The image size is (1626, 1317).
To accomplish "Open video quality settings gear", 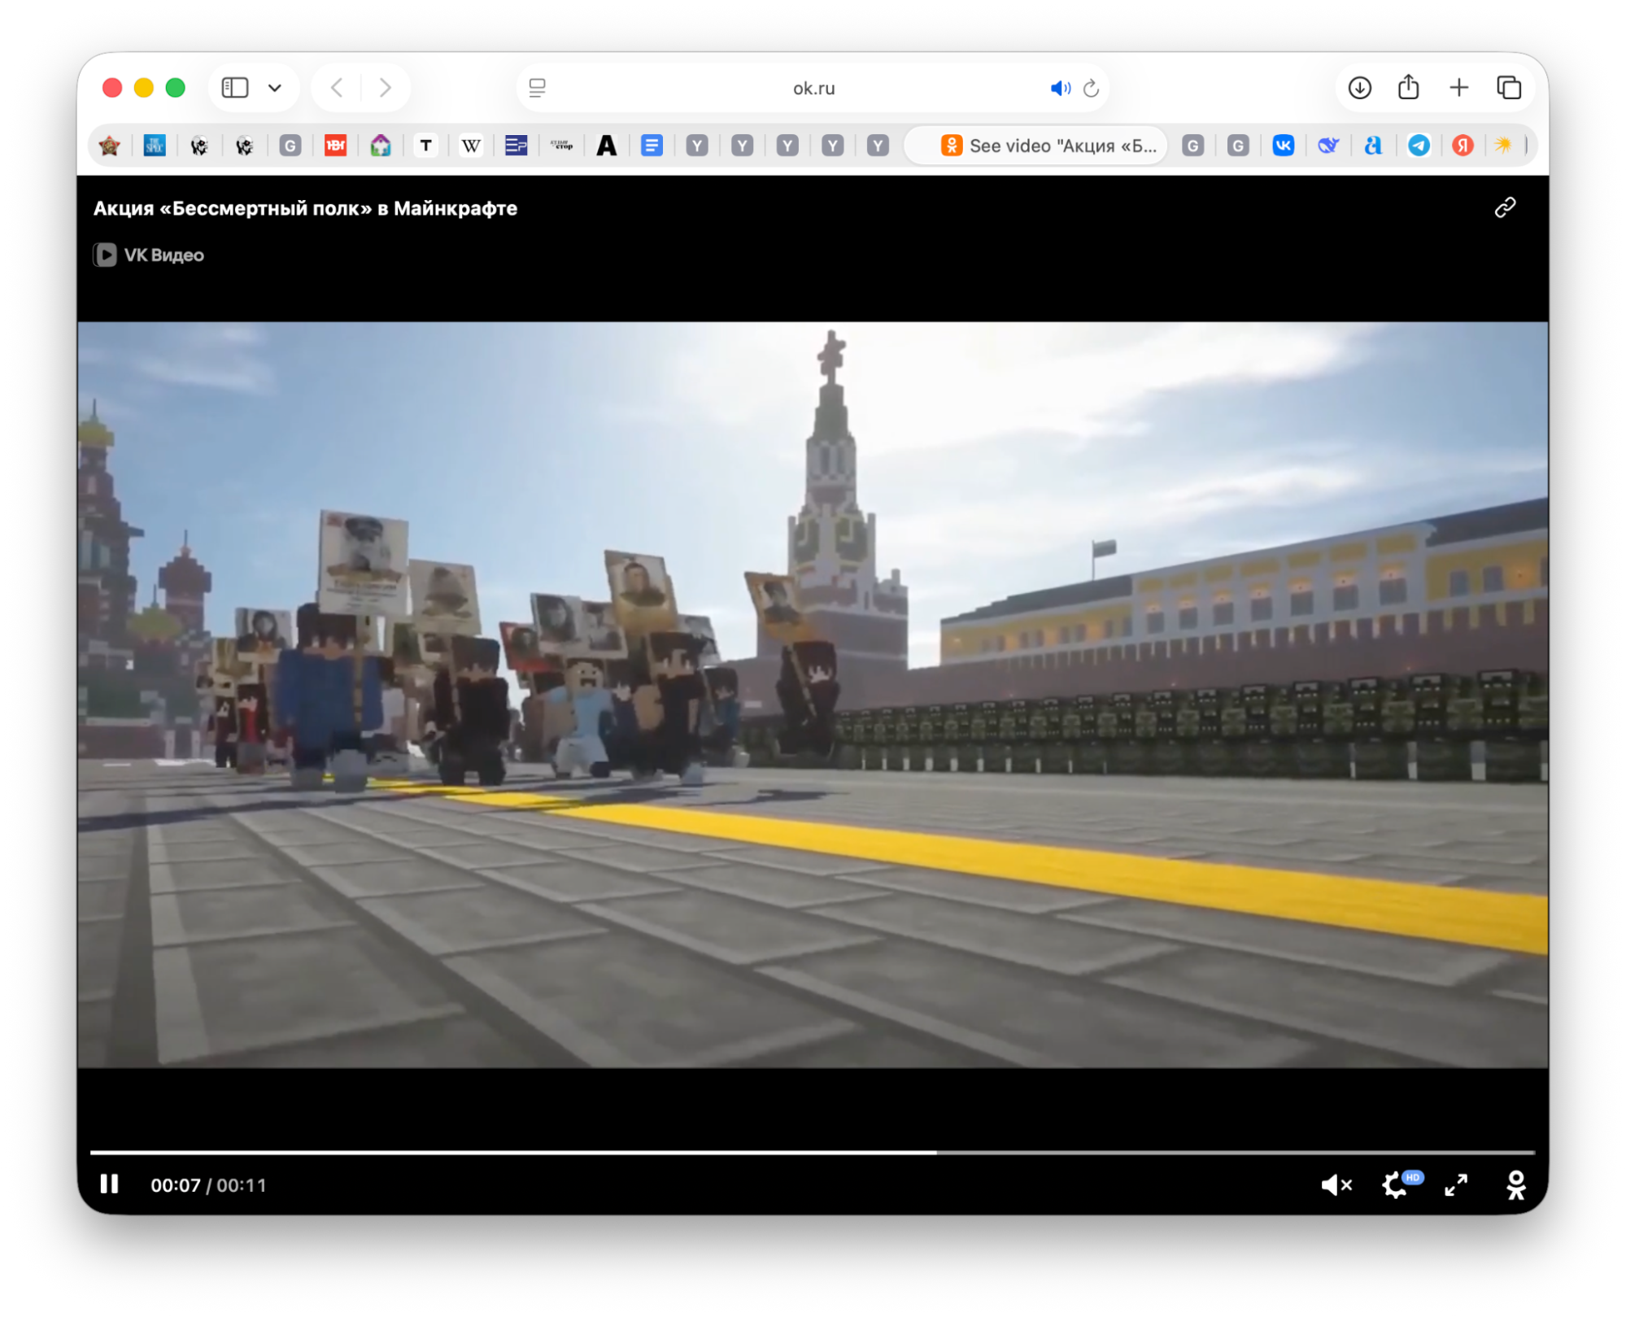I will coord(1395,1184).
